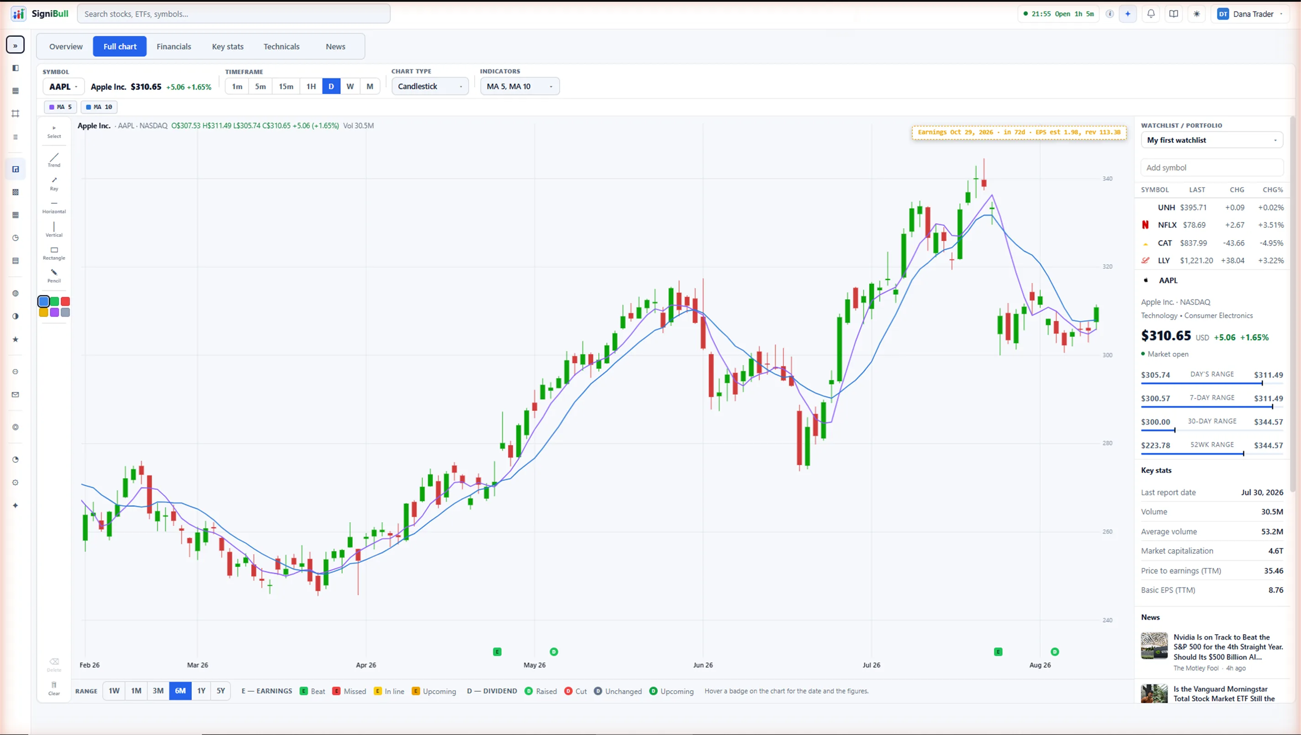Click the market hours info icon

pos(1110,14)
